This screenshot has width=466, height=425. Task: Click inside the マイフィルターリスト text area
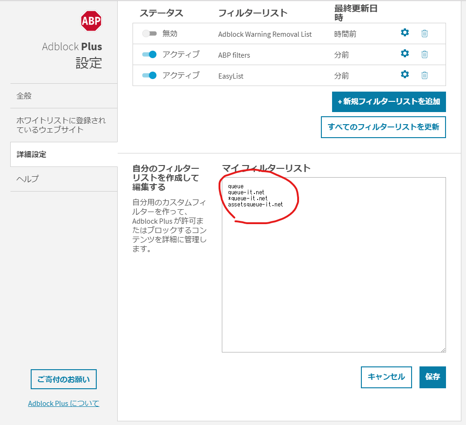tap(334, 265)
